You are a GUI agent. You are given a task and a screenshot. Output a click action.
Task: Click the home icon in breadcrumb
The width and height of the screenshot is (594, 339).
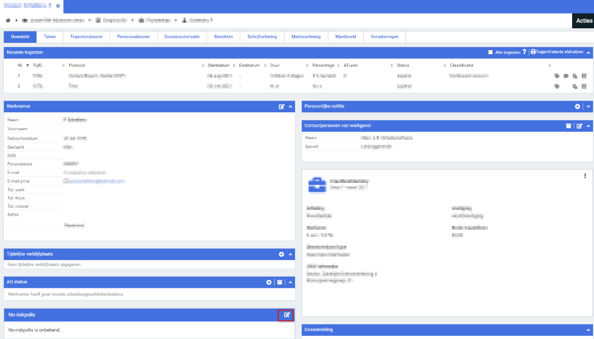click(x=8, y=20)
